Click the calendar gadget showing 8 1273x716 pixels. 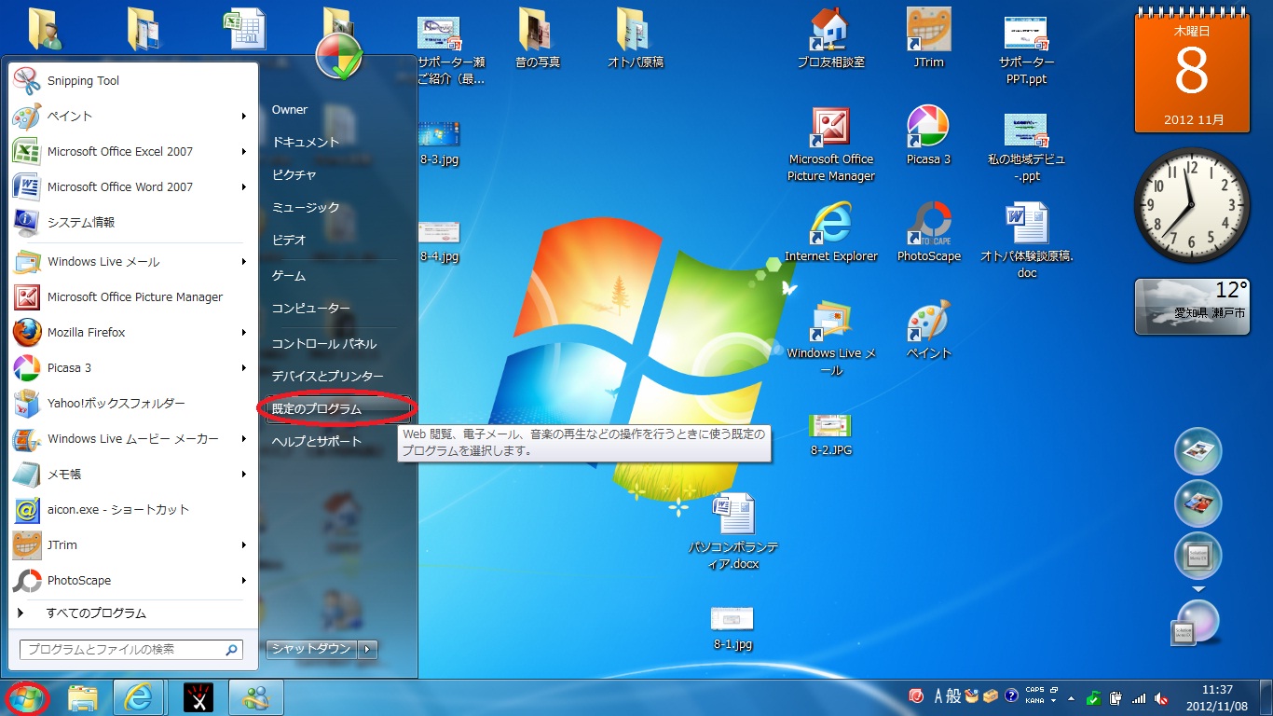(1191, 71)
